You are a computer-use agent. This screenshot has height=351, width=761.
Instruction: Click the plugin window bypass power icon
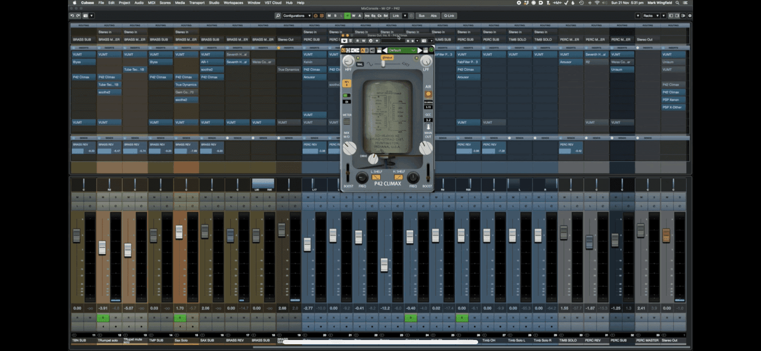(x=344, y=41)
